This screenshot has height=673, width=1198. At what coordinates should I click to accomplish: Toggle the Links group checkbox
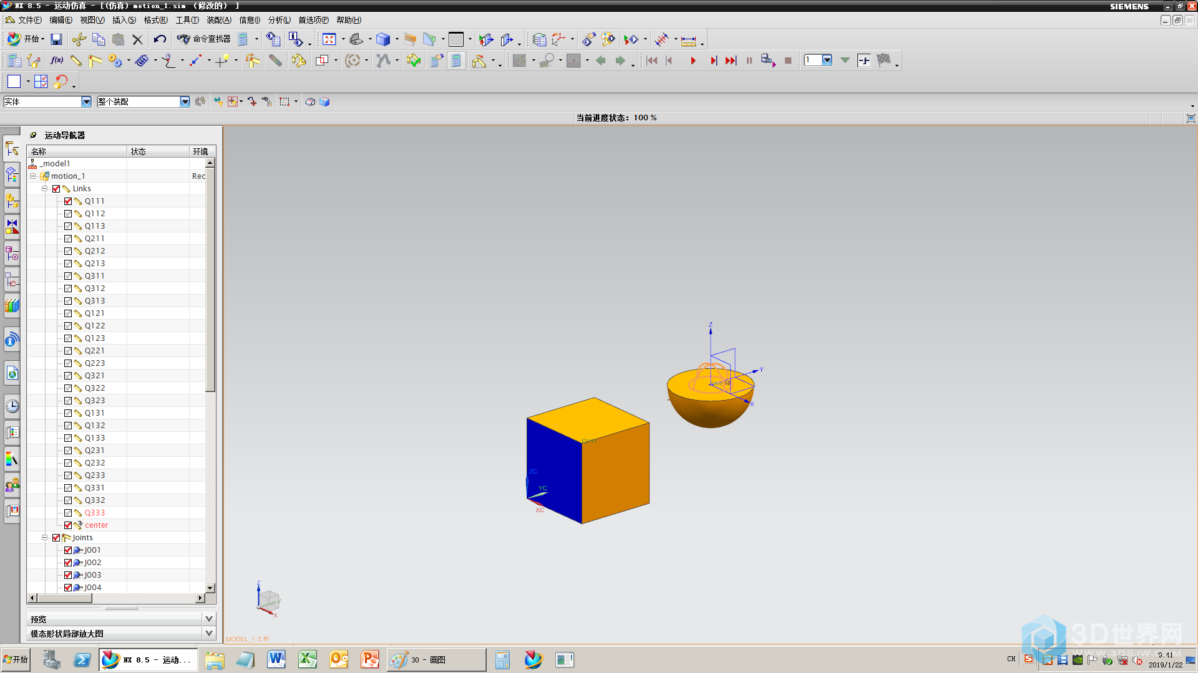[56, 189]
